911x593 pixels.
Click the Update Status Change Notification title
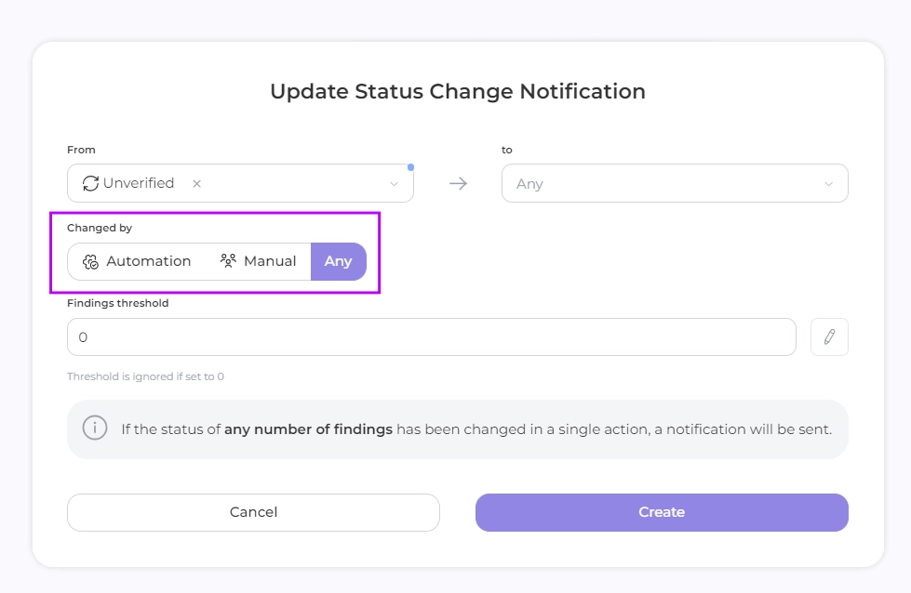(457, 91)
